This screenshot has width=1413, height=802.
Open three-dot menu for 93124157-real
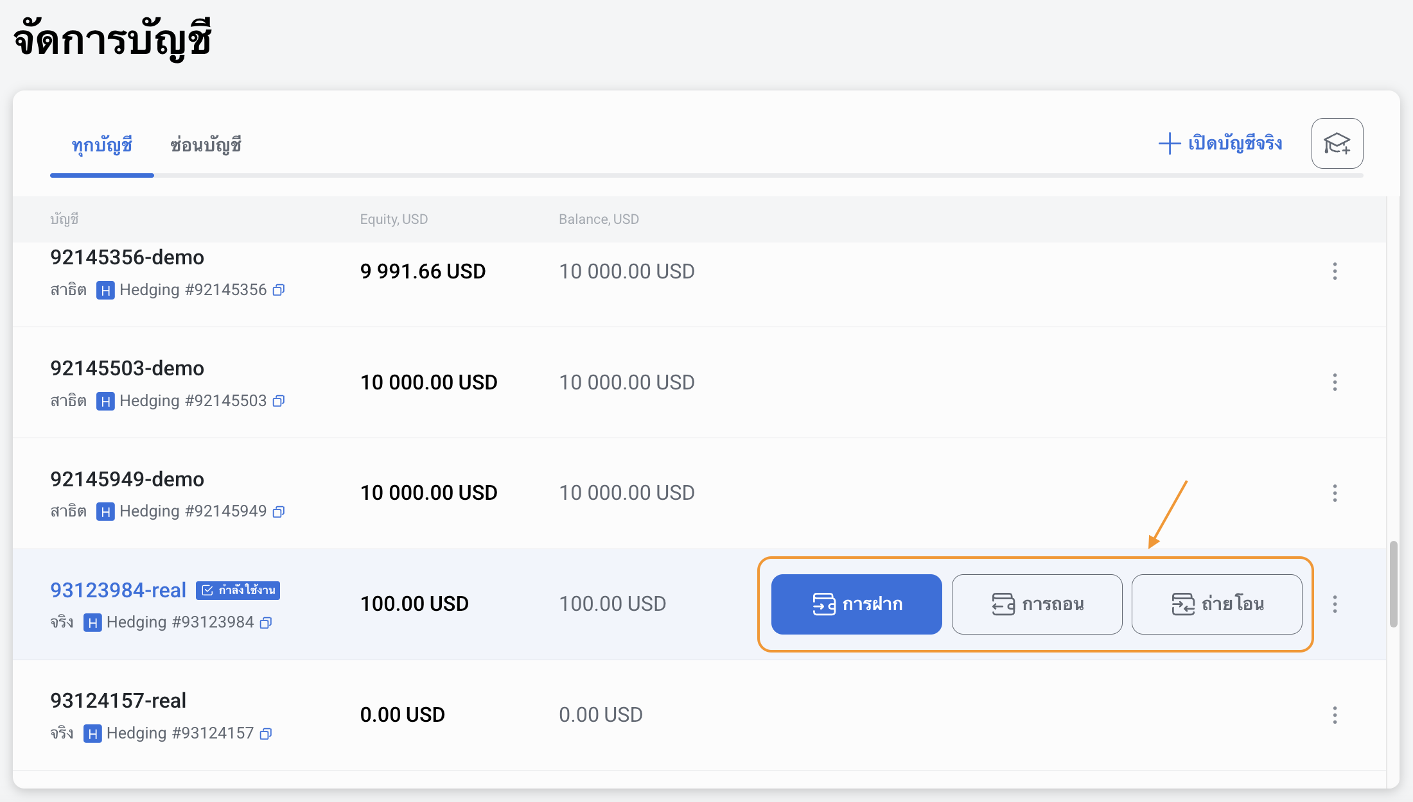[x=1335, y=715]
